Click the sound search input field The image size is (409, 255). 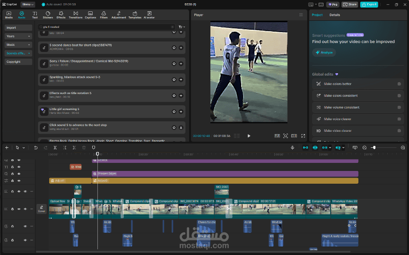106,27
